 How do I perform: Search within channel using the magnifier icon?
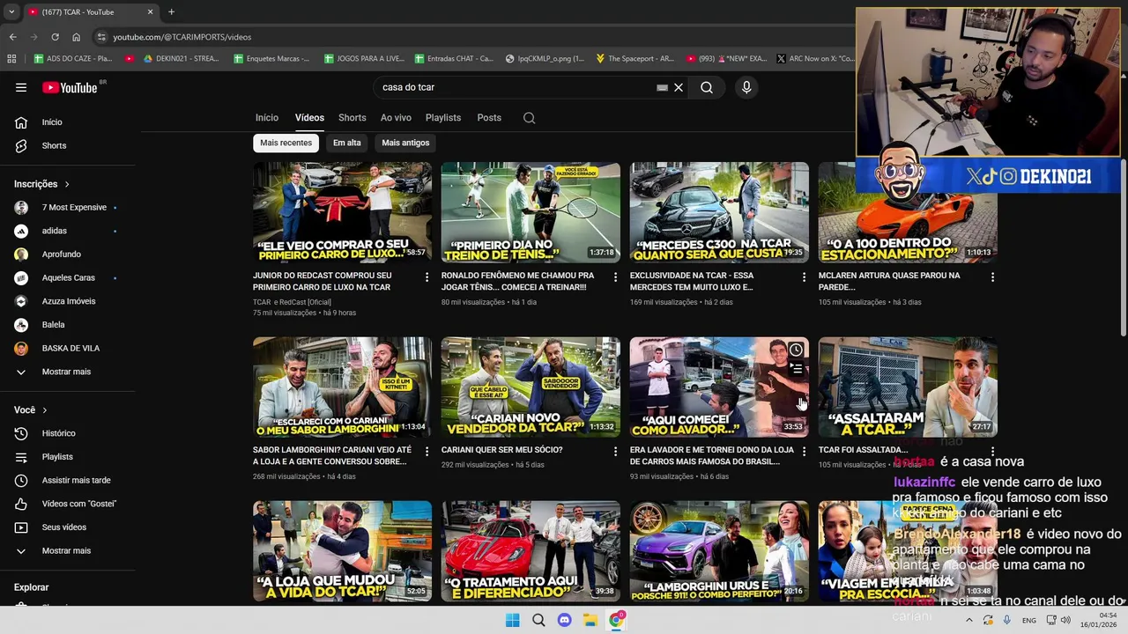(529, 118)
